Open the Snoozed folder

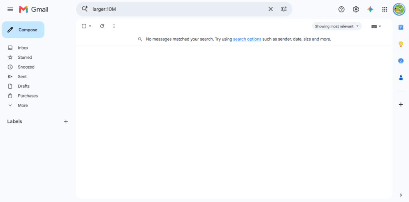pyautogui.click(x=26, y=67)
